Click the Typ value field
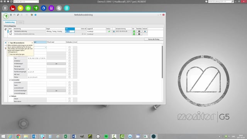 [x=37, y=58]
